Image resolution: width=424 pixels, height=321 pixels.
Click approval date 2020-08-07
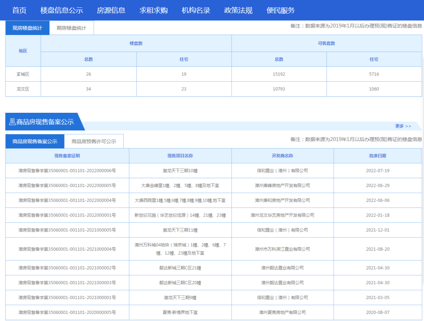(378, 313)
